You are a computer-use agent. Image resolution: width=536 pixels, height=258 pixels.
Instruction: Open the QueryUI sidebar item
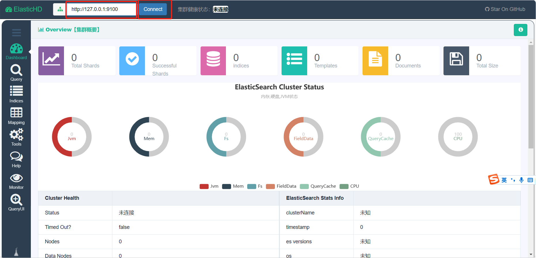pos(16,203)
